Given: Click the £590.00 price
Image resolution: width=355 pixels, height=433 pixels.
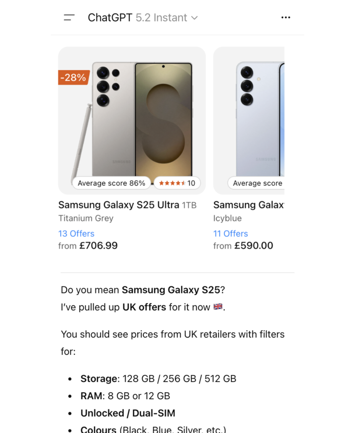Looking at the screenshot, I should click(253, 246).
